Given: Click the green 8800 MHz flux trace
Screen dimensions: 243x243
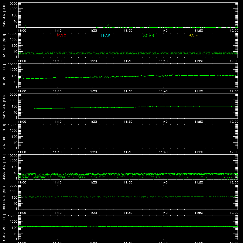Looking at the screenshot, I should 128,197.
